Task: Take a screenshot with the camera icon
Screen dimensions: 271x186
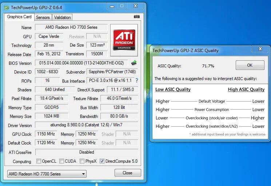Action: pos(136,17)
